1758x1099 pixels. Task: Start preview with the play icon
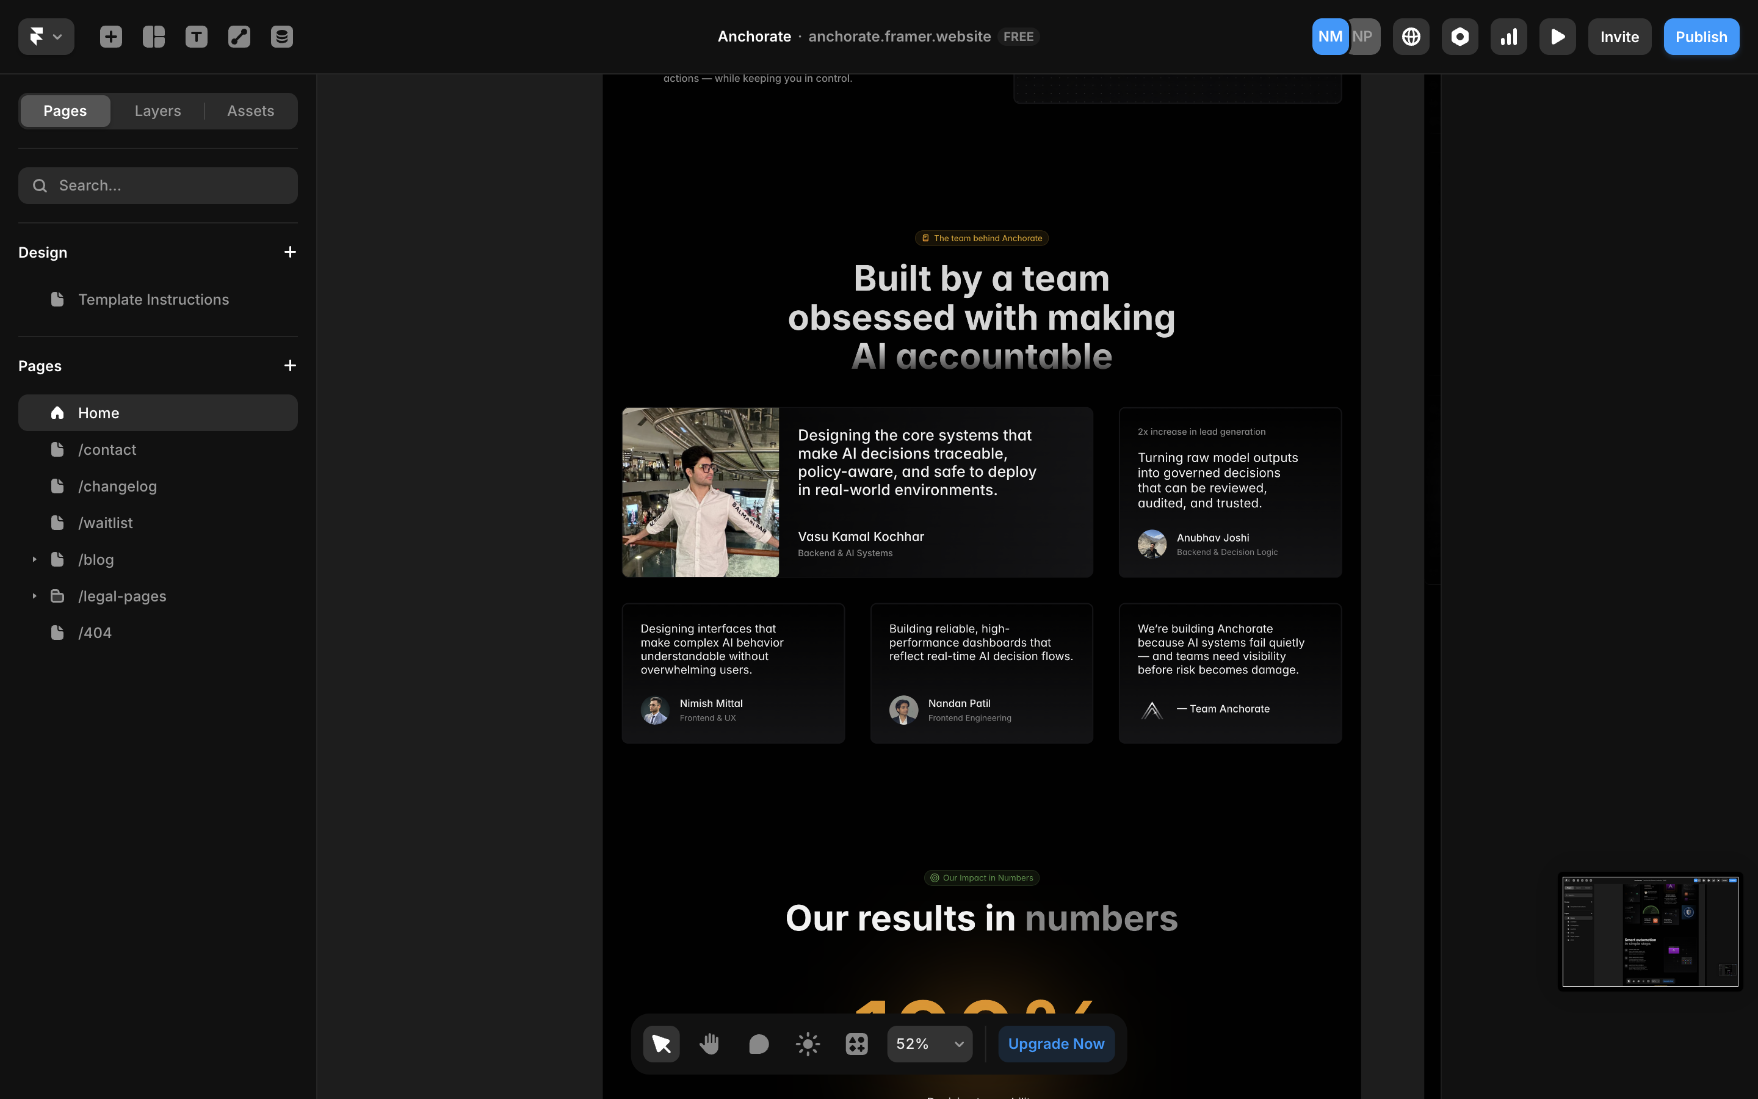[x=1558, y=35]
